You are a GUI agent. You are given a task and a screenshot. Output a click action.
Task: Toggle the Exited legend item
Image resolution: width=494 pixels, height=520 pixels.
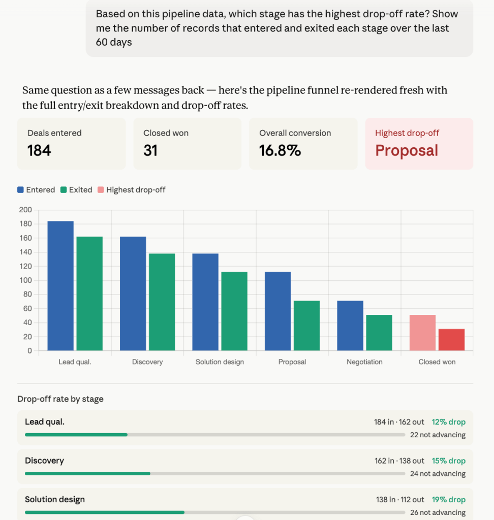tap(76, 190)
